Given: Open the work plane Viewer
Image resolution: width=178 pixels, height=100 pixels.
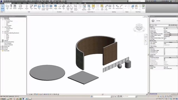Looking at the screenshot, I should point(144,7).
